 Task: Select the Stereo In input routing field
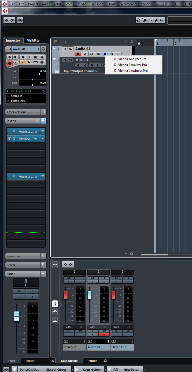[x=26, y=96]
